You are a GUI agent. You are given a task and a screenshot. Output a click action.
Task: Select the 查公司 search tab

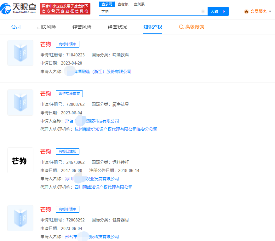tap(107, 4)
